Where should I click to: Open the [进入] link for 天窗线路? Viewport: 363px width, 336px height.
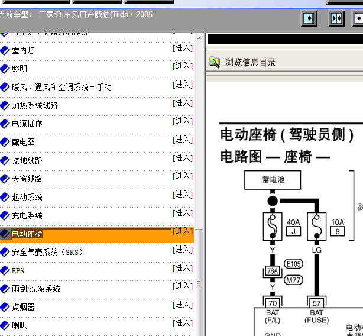[x=183, y=176]
